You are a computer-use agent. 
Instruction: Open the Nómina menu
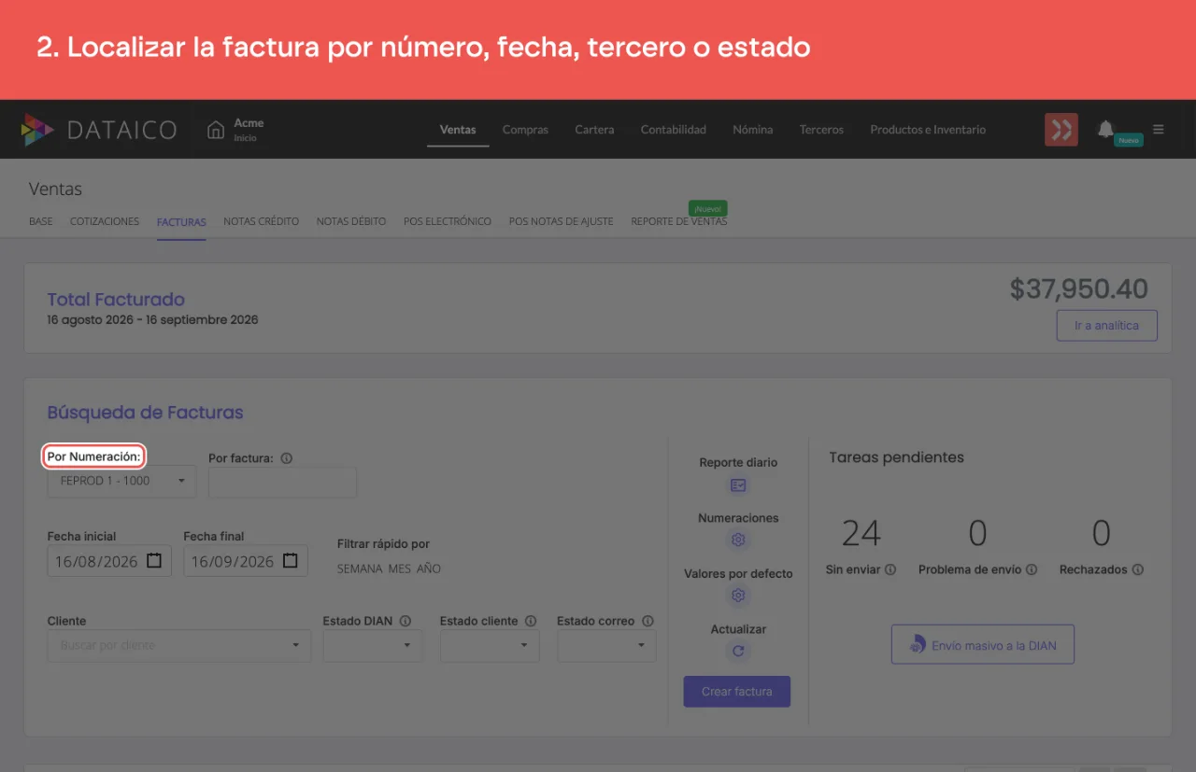[753, 130]
